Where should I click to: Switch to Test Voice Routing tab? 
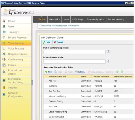(x=116, y=20)
